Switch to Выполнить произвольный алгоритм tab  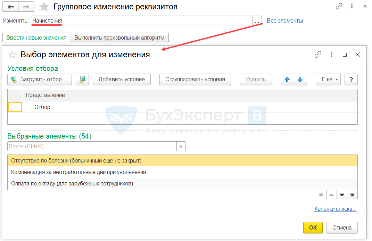pyautogui.click(x=119, y=38)
